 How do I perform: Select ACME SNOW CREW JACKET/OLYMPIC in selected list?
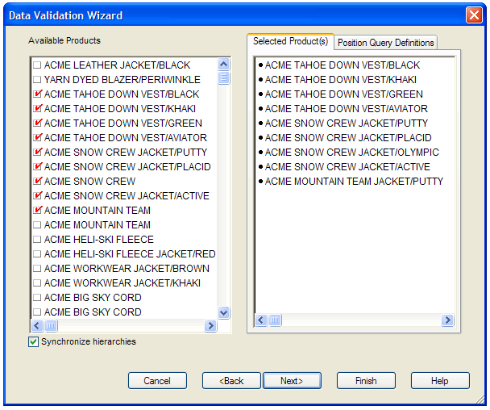(352, 152)
